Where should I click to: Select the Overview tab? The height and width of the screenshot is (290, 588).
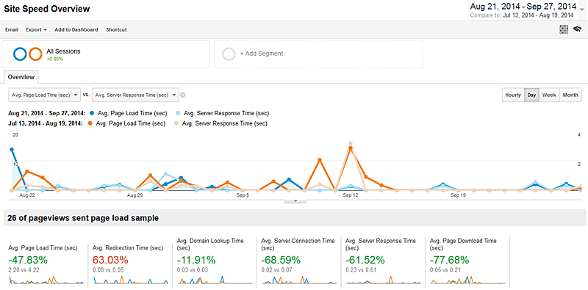(x=21, y=77)
